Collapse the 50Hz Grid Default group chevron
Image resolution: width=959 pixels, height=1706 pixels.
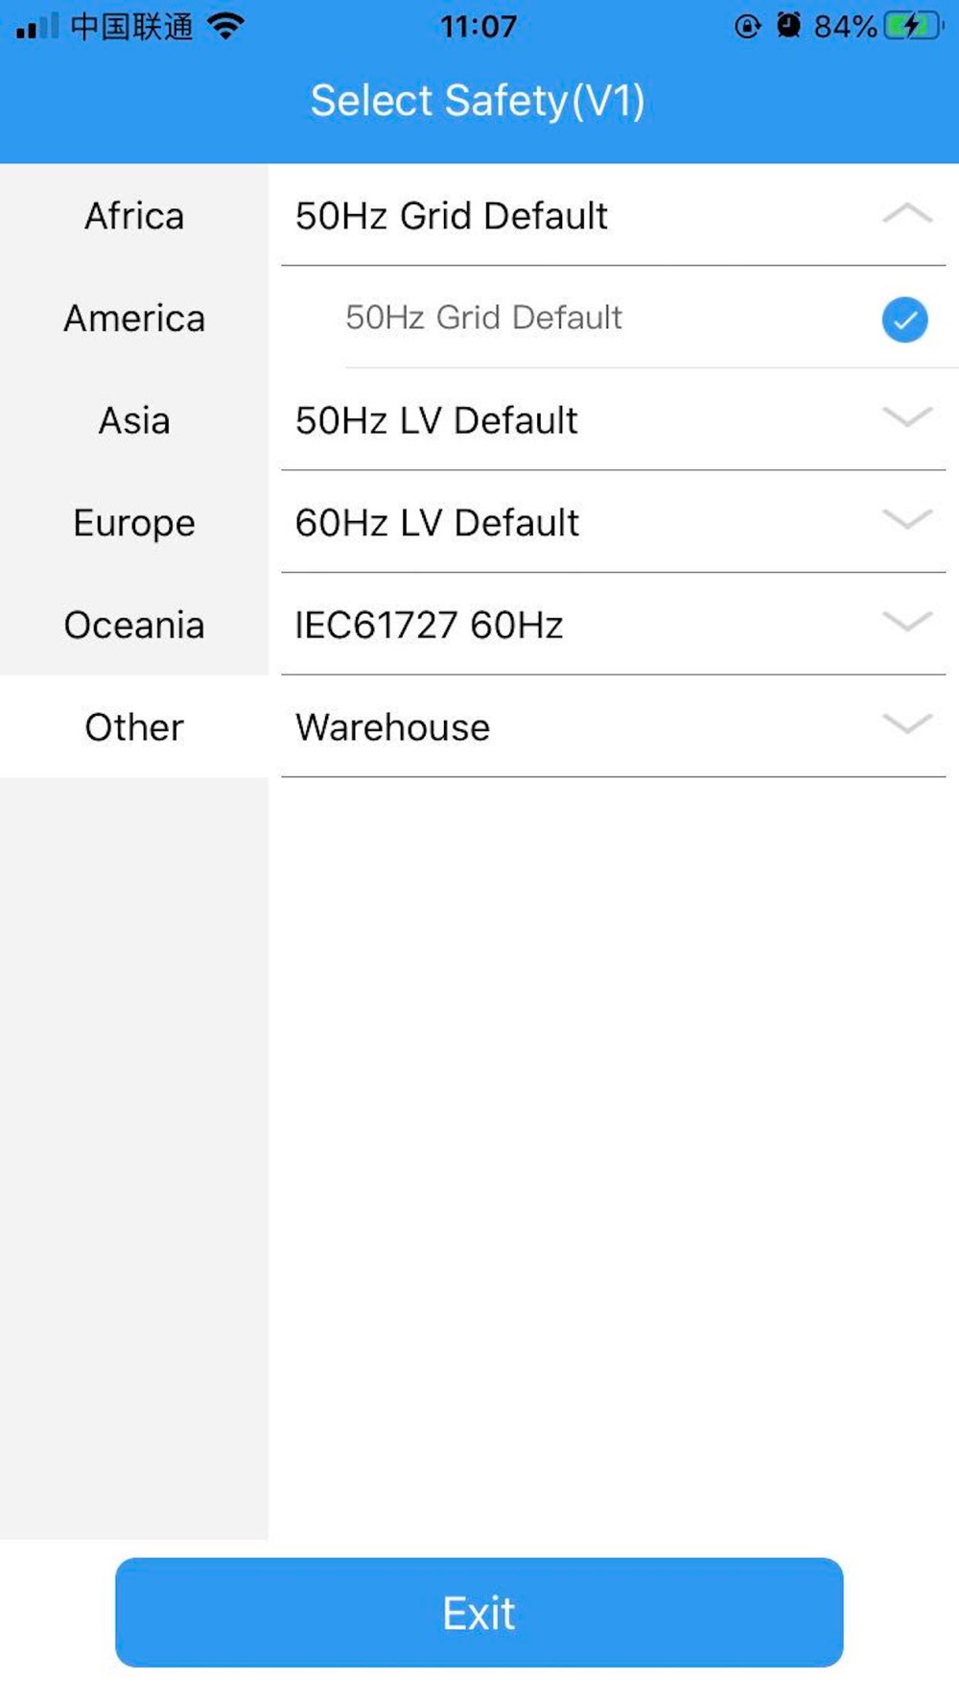[x=906, y=214]
